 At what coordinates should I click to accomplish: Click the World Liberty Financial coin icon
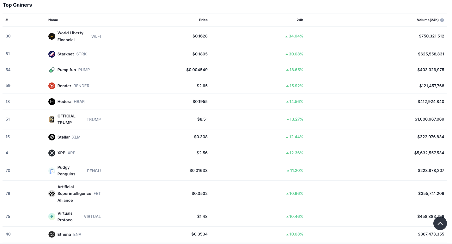coord(52,36)
